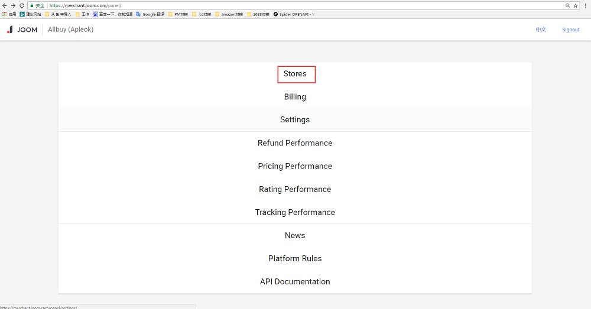The image size is (591, 309).
Task: Open API Documentation link
Action: pyautogui.click(x=295, y=282)
